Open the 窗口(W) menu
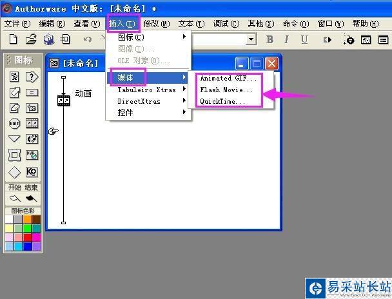 tap(331, 24)
